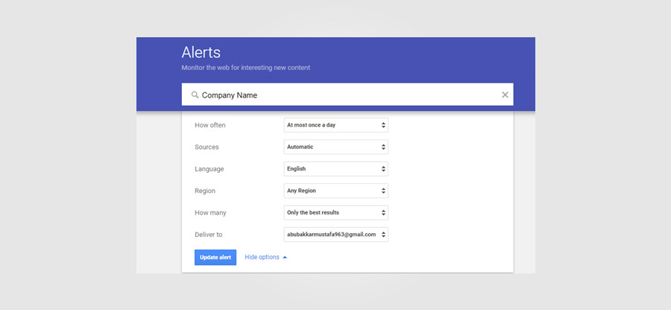Image resolution: width=671 pixels, height=310 pixels.
Task: Click the Alerts page title
Action: 201,52
